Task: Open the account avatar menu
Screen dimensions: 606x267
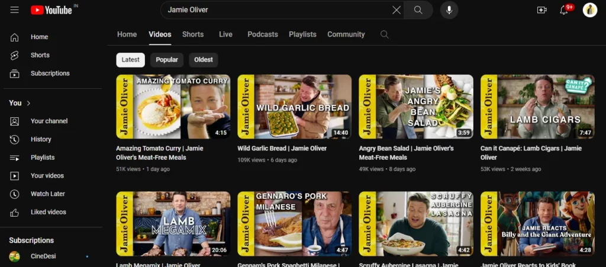Action: (590, 10)
